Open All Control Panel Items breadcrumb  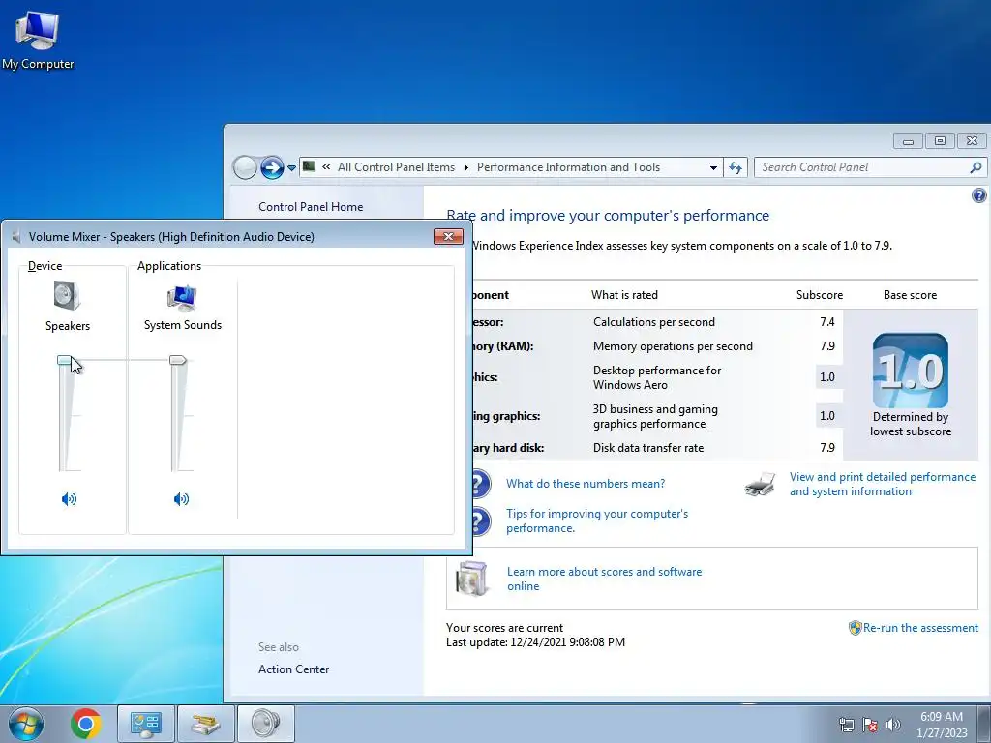(396, 167)
